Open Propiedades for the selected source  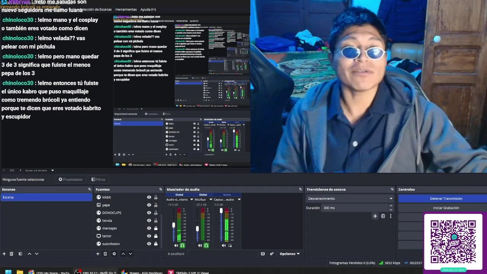click(70, 179)
